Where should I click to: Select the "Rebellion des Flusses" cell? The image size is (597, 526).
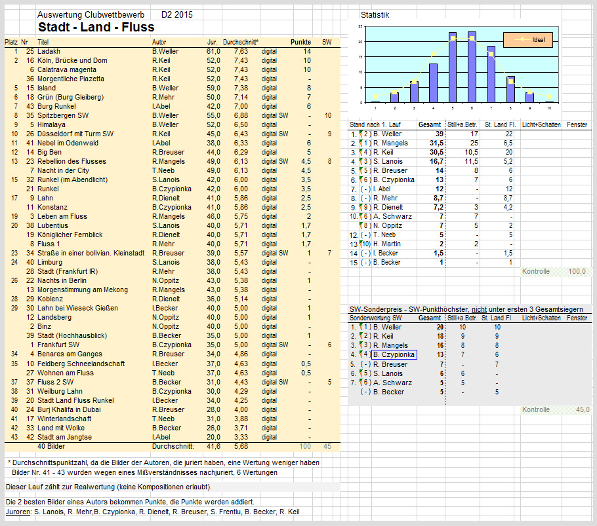tap(72, 161)
